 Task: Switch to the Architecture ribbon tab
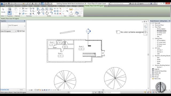click(9, 6)
